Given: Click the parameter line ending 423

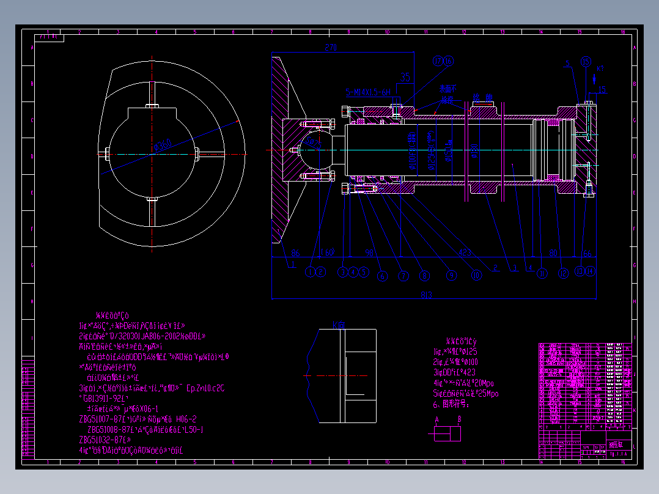Looking at the screenshot, I should coord(454,372).
